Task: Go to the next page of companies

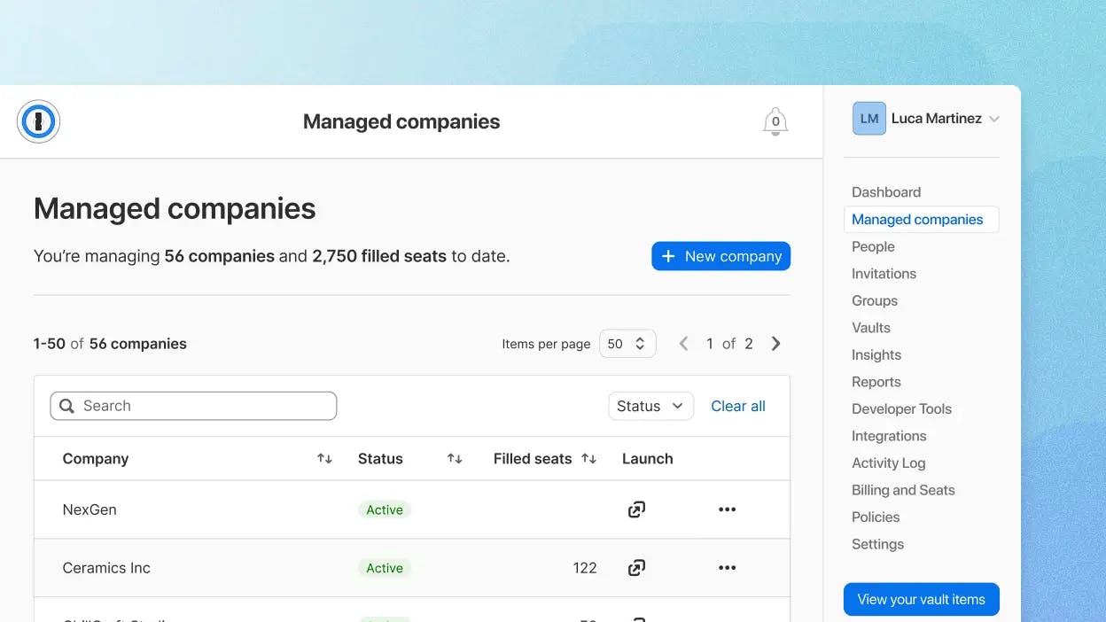Action: coord(776,344)
